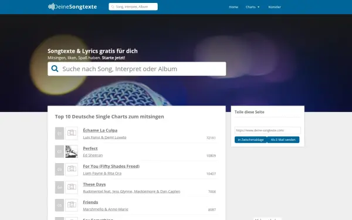
Task: Click the rank 04 badge
Action: tap(59, 187)
